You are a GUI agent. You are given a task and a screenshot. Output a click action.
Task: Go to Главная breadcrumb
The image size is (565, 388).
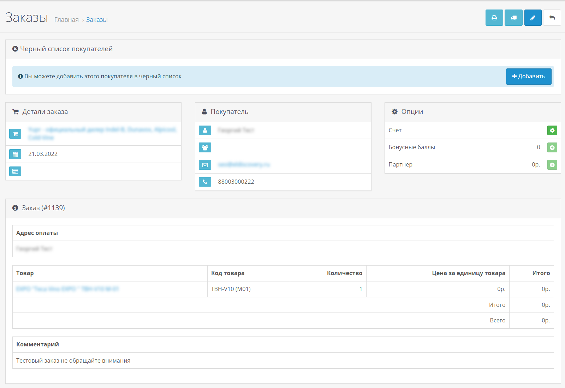pyautogui.click(x=66, y=20)
